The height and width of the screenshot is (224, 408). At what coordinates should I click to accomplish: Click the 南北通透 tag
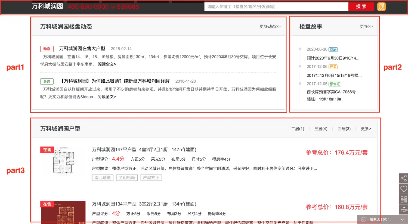click(x=103, y=178)
